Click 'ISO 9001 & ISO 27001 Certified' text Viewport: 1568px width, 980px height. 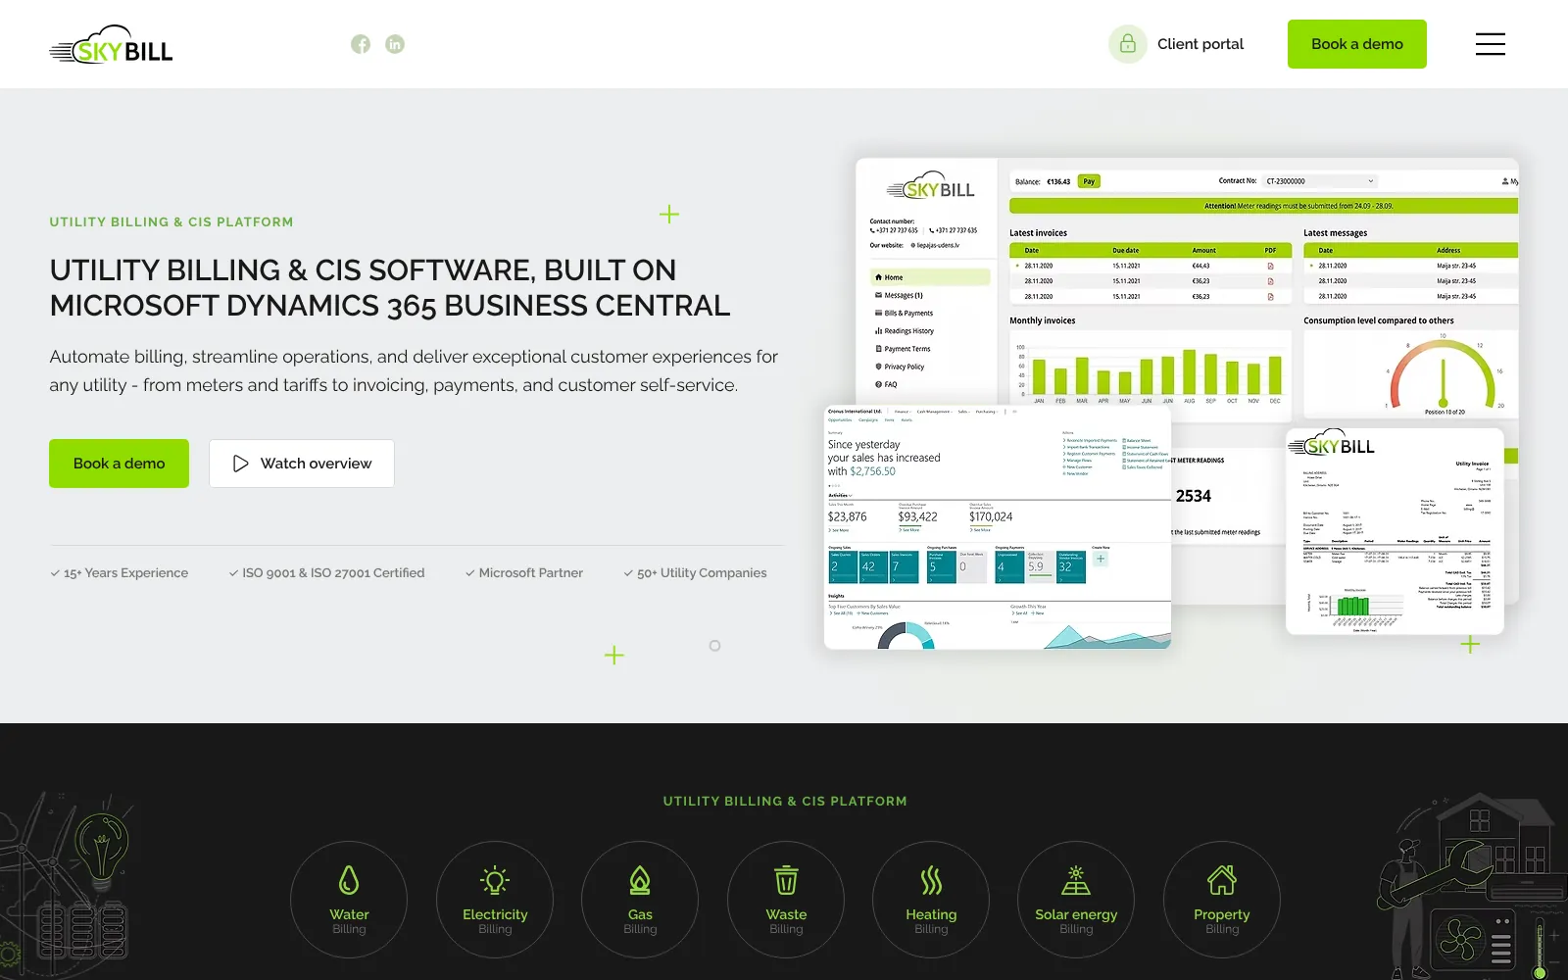click(333, 573)
